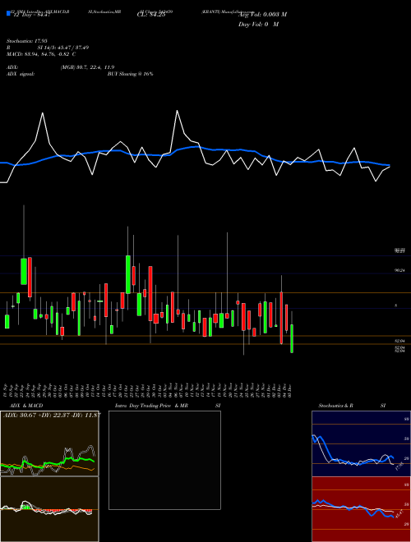Viewport: 411px width, 542px height.
Task: Click 'ADX: 30.67 +DY: 22.37 -DY: 11.87' readout
Action: pos(52,415)
